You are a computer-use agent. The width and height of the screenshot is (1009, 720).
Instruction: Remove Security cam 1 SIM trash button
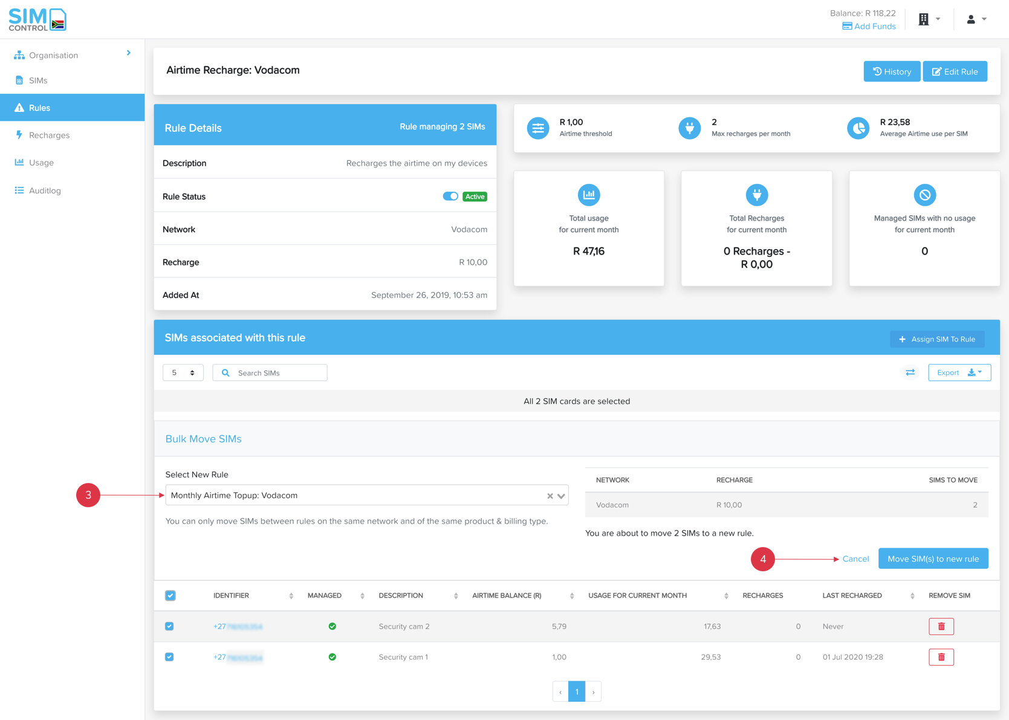tap(941, 657)
